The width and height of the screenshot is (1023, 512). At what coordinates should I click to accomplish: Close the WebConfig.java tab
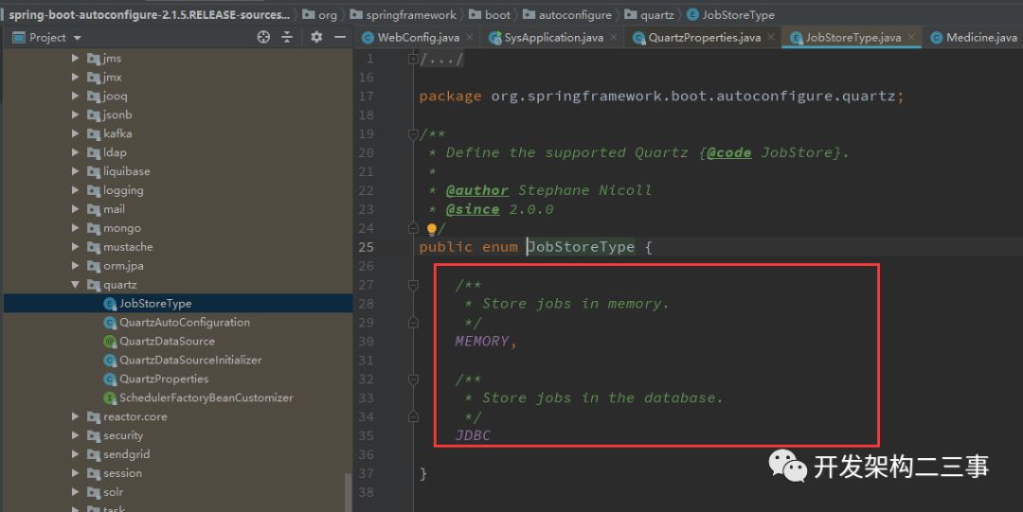pos(470,38)
